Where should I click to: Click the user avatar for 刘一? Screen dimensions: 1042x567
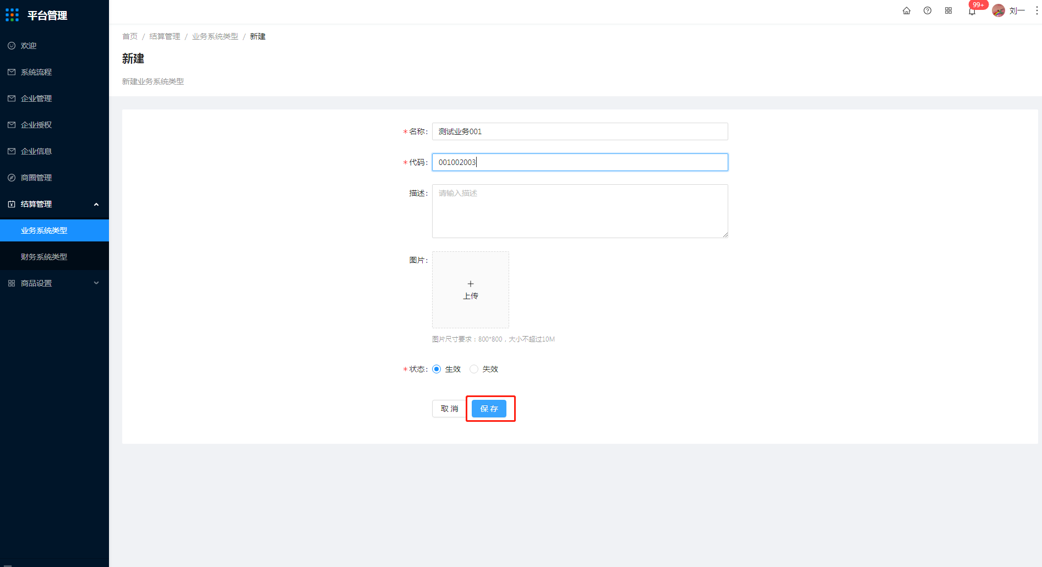pos(999,10)
